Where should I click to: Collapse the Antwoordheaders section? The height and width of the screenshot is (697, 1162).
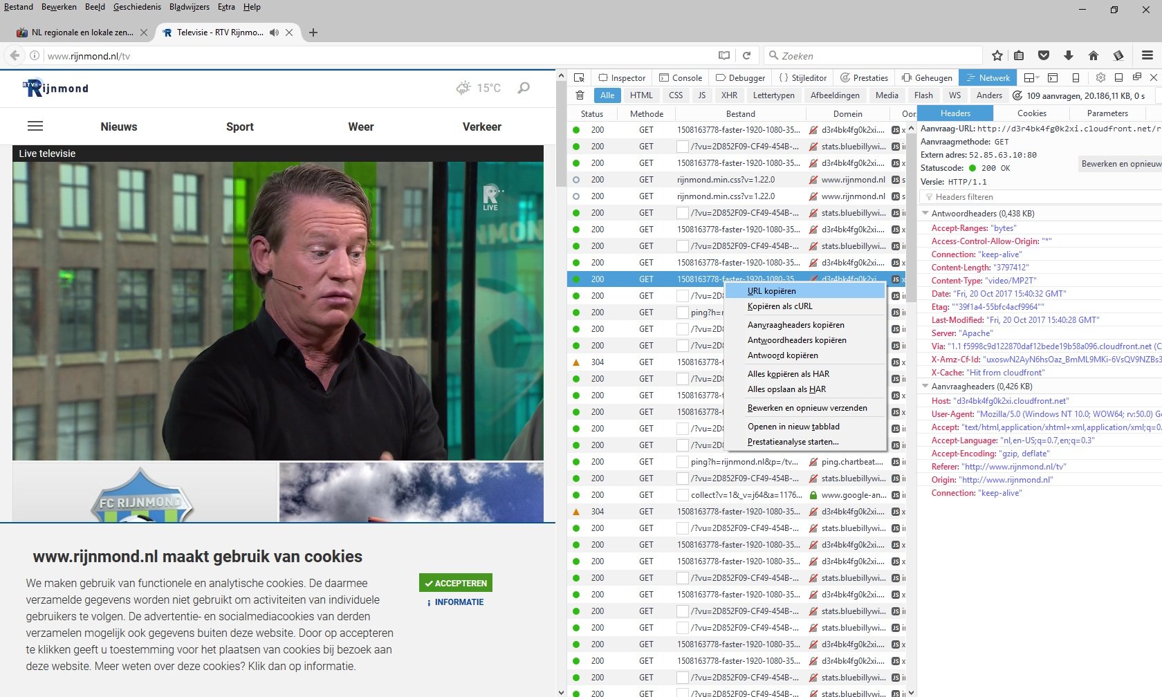point(925,214)
